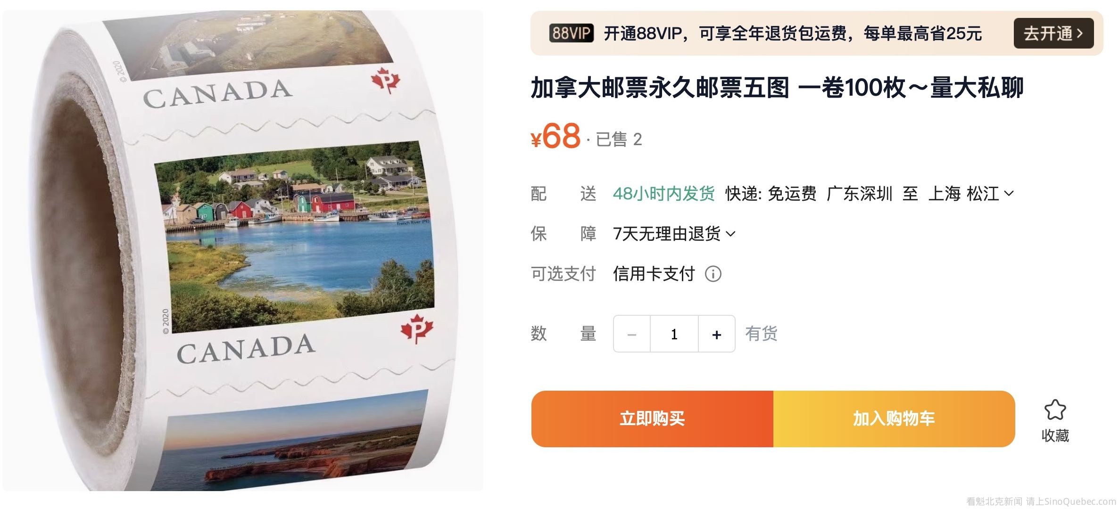Click the 88VIP badge icon

click(x=571, y=33)
